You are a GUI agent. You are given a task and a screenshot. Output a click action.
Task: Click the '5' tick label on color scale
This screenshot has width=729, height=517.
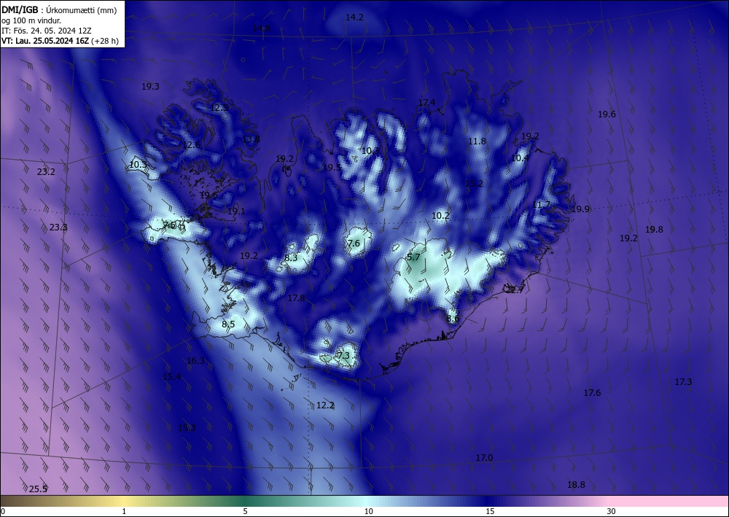[245, 512]
